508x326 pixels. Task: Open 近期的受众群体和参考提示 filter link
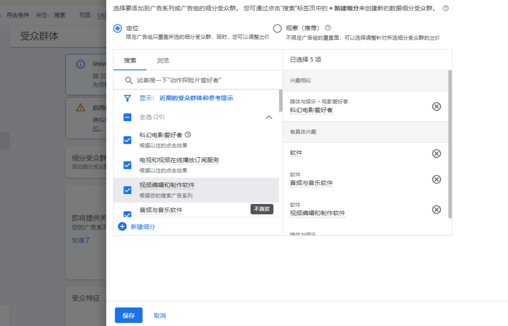(x=196, y=98)
